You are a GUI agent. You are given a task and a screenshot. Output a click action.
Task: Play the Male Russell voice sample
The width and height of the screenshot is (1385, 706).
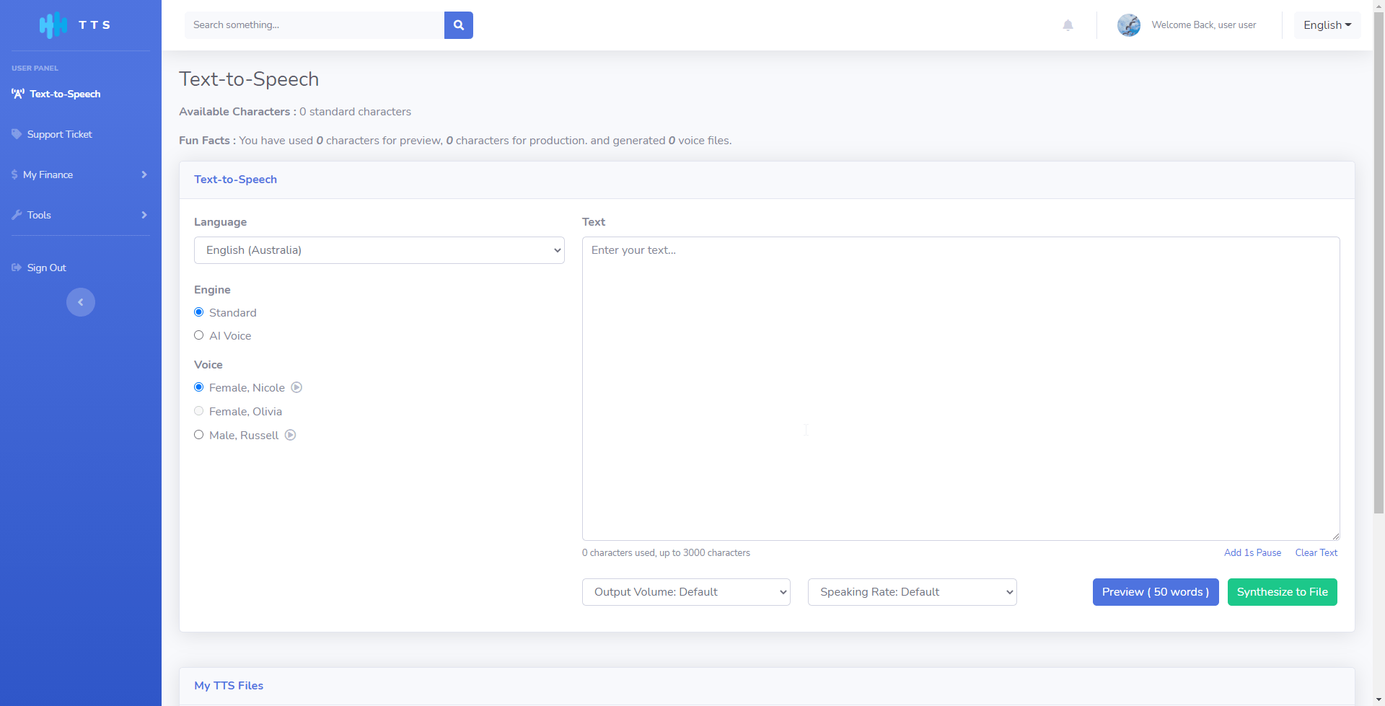pyautogui.click(x=290, y=435)
